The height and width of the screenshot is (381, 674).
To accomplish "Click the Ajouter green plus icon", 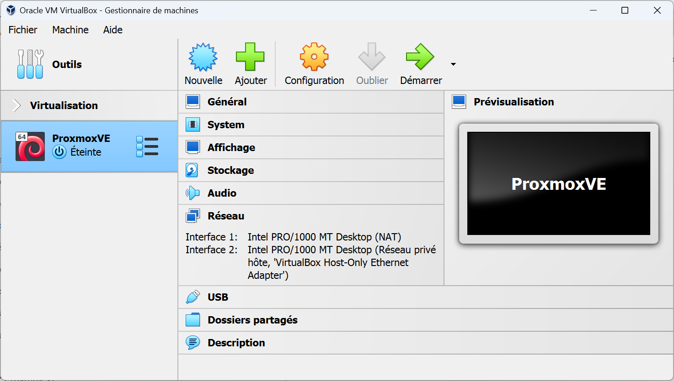I will tap(251, 57).
